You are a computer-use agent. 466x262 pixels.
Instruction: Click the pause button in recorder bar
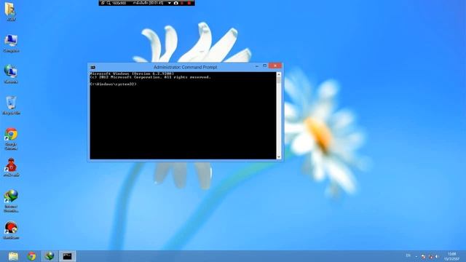pos(182,3)
